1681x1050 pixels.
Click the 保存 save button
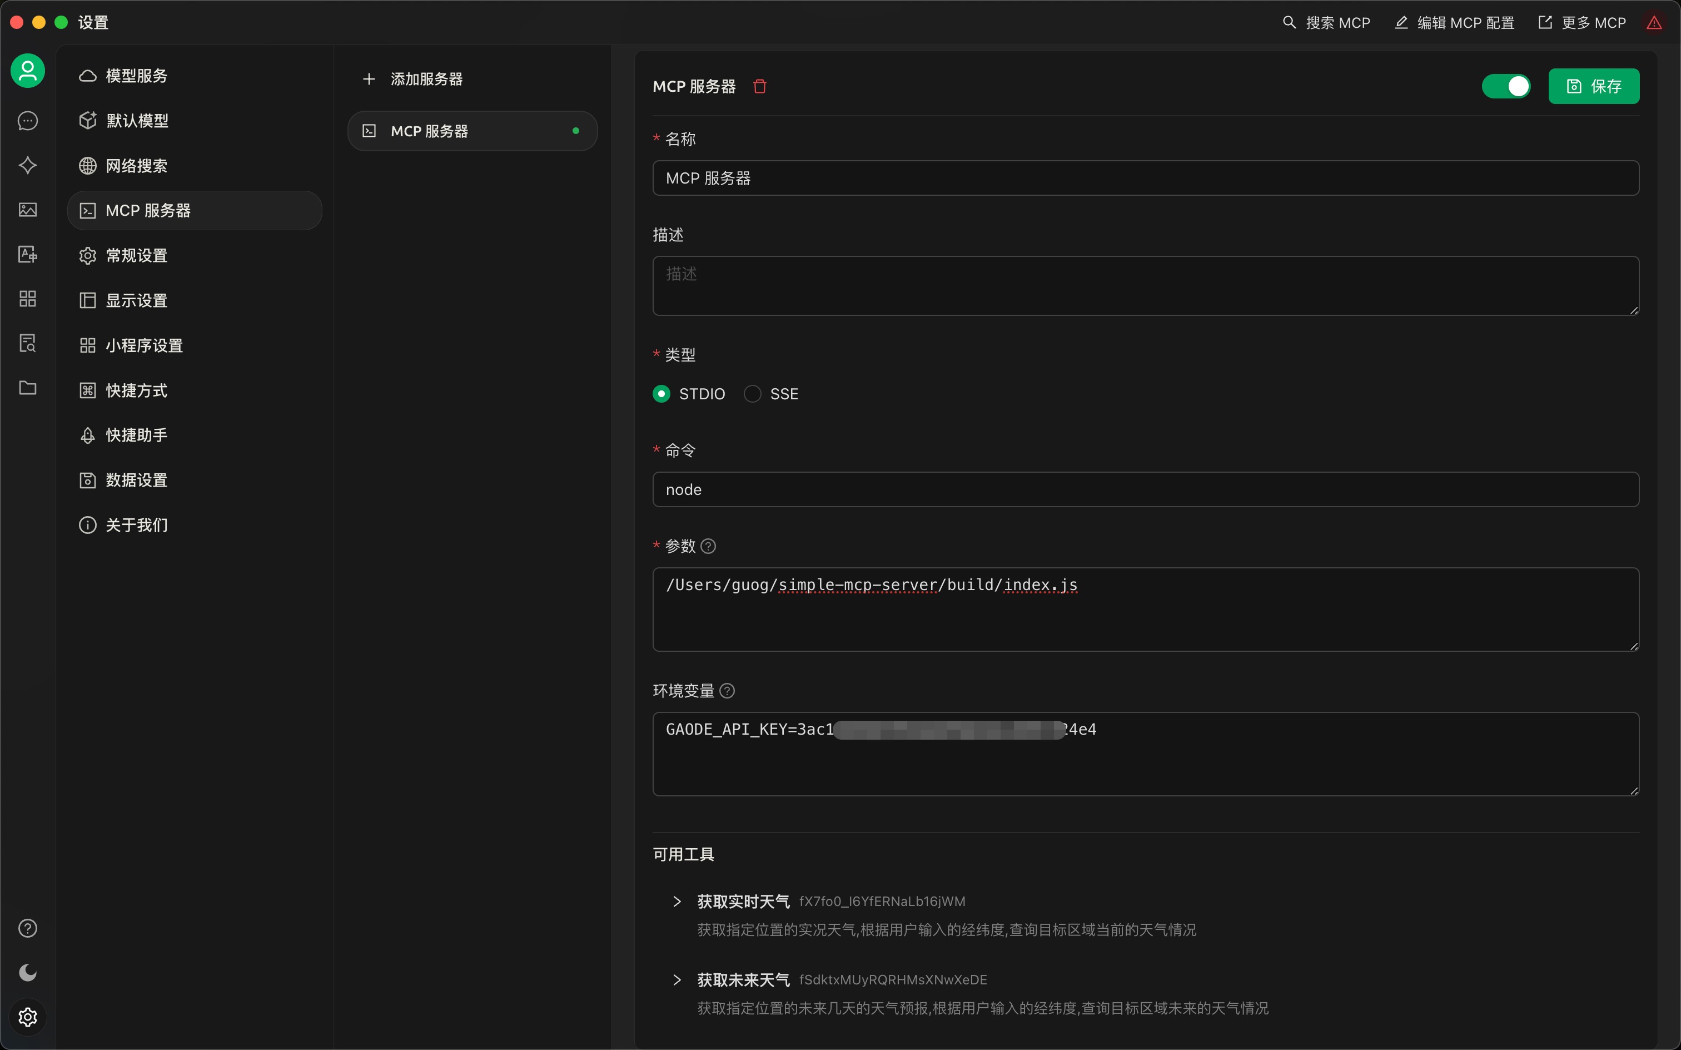point(1594,86)
